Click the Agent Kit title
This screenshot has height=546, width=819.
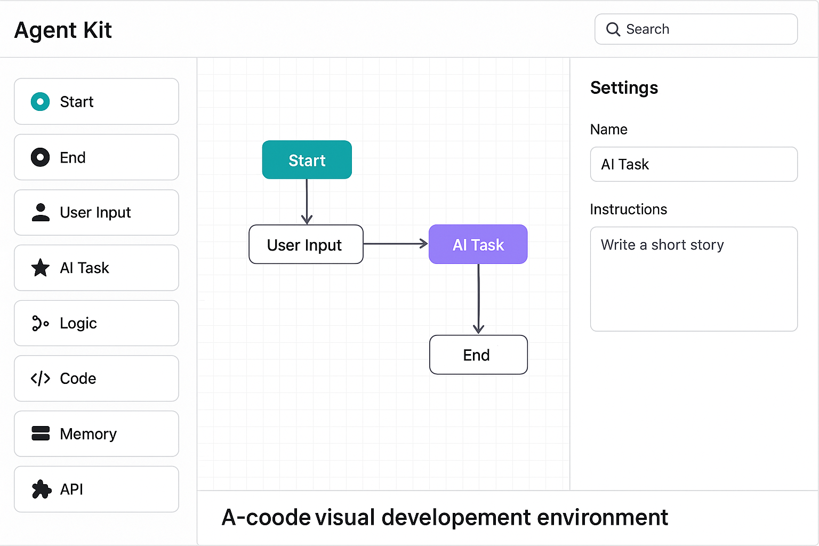(x=63, y=30)
